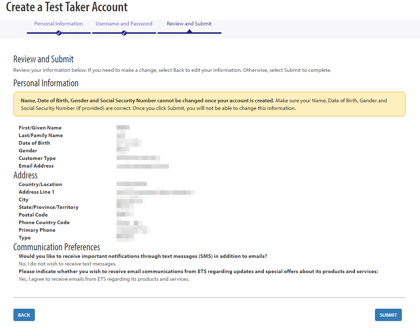Screen dimensions: 420x333
Task: Click the blurred Address Line 1 value
Action: [x=156, y=192]
